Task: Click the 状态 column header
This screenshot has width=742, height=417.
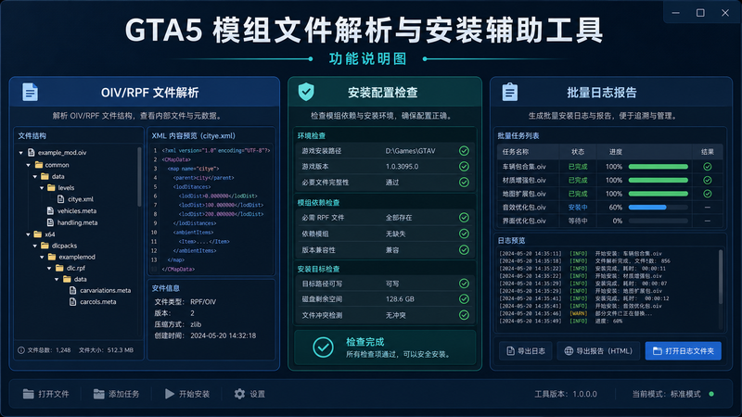Action: (578, 152)
